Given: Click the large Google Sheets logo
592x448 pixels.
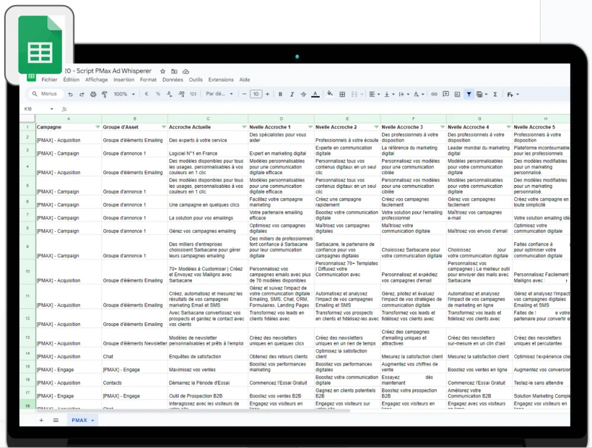Looking at the screenshot, I should point(40,45).
